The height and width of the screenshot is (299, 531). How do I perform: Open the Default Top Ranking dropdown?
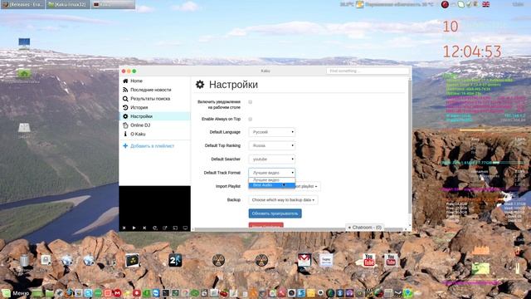[x=272, y=145]
